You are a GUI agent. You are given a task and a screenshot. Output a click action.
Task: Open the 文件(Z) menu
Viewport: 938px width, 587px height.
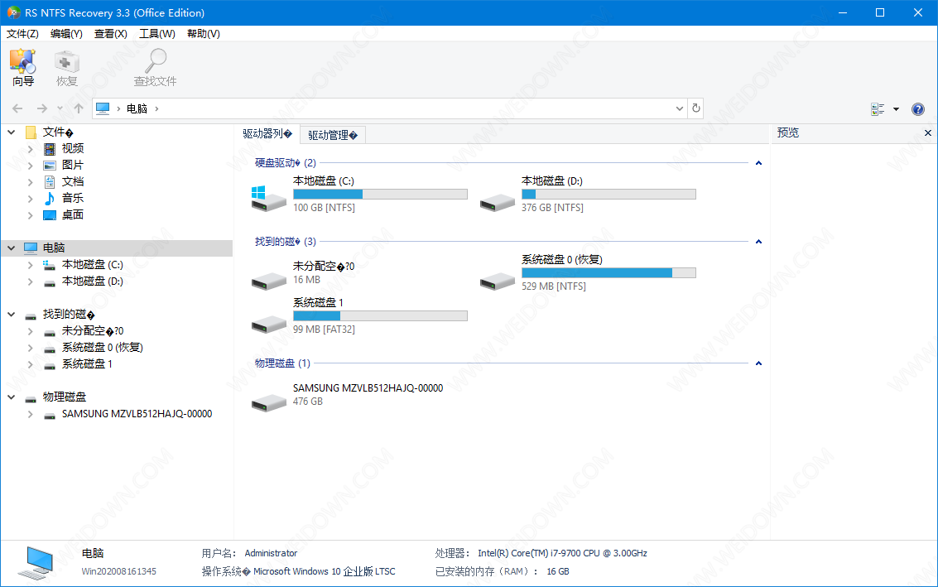pyautogui.click(x=22, y=33)
